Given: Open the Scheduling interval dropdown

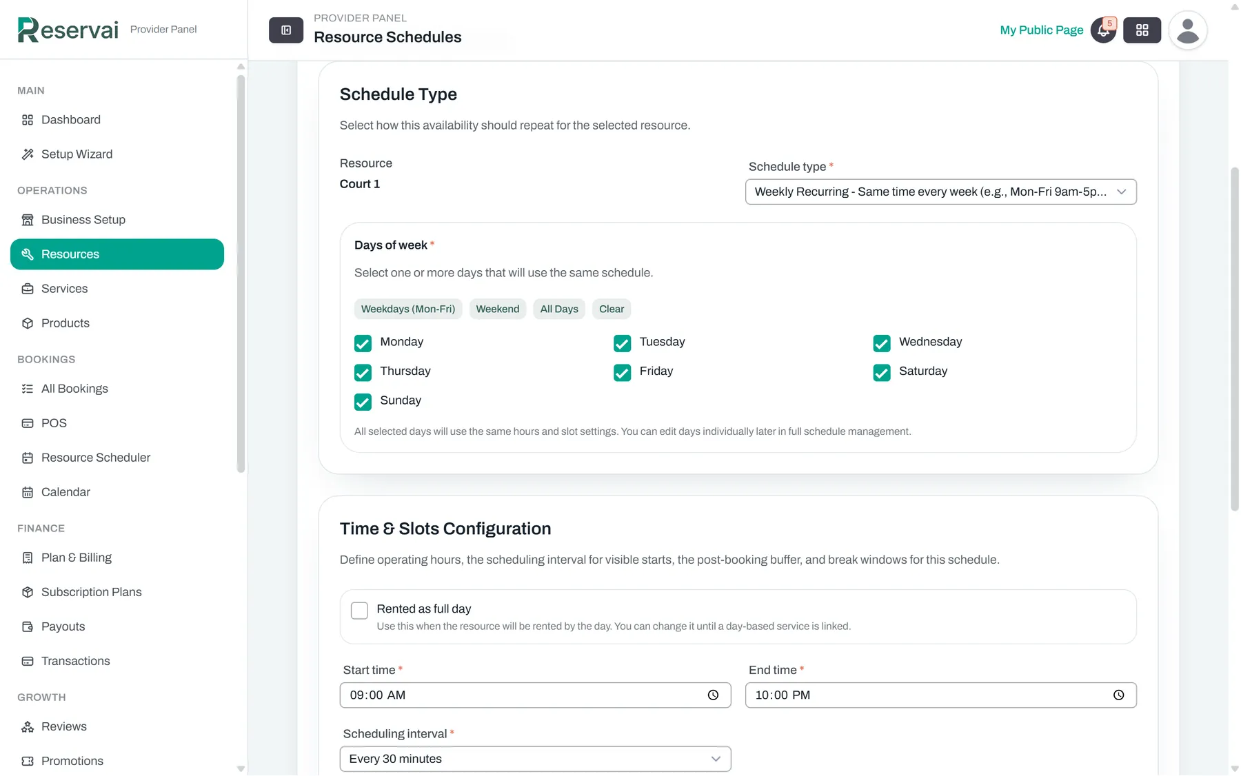Looking at the screenshot, I should (x=535, y=759).
